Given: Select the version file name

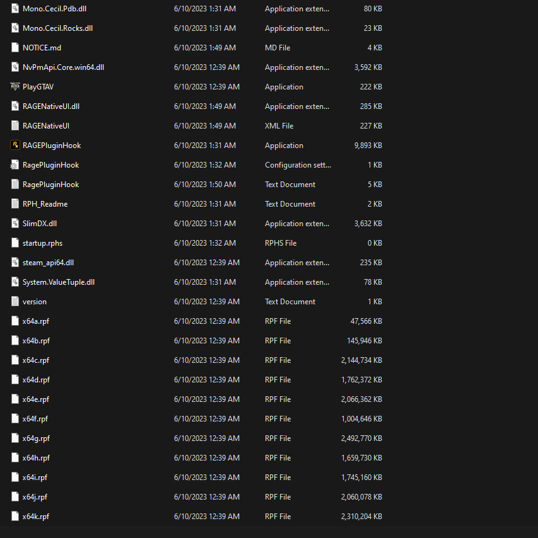Looking at the screenshot, I should [34, 302].
